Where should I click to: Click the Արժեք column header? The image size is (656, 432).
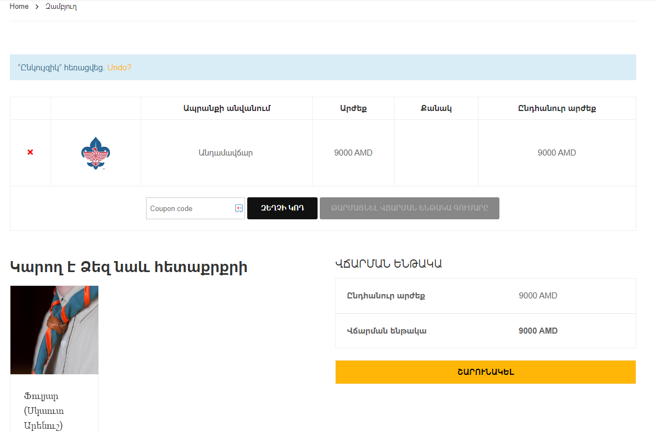point(353,108)
